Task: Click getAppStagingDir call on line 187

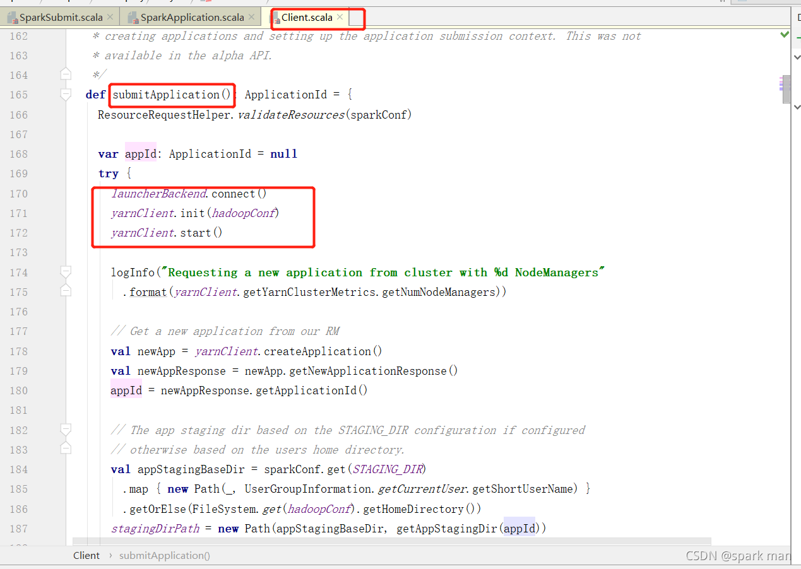Action: pos(446,529)
